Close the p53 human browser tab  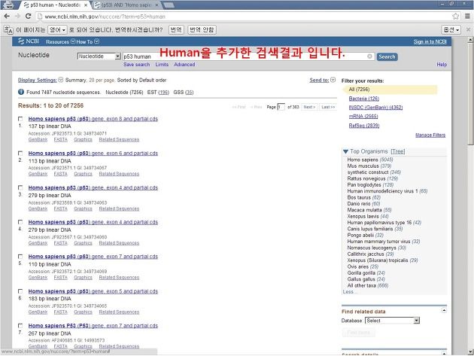coord(86,5)
